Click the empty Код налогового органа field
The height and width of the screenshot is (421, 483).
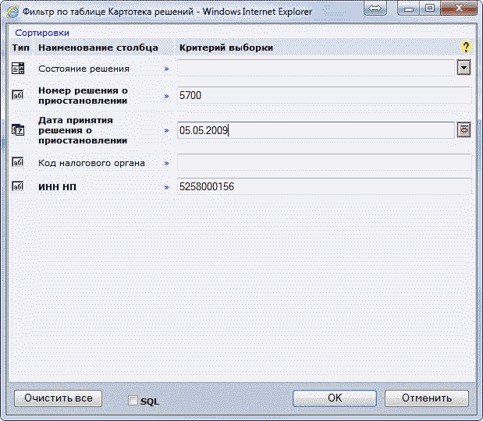click(x=324, y=163)
